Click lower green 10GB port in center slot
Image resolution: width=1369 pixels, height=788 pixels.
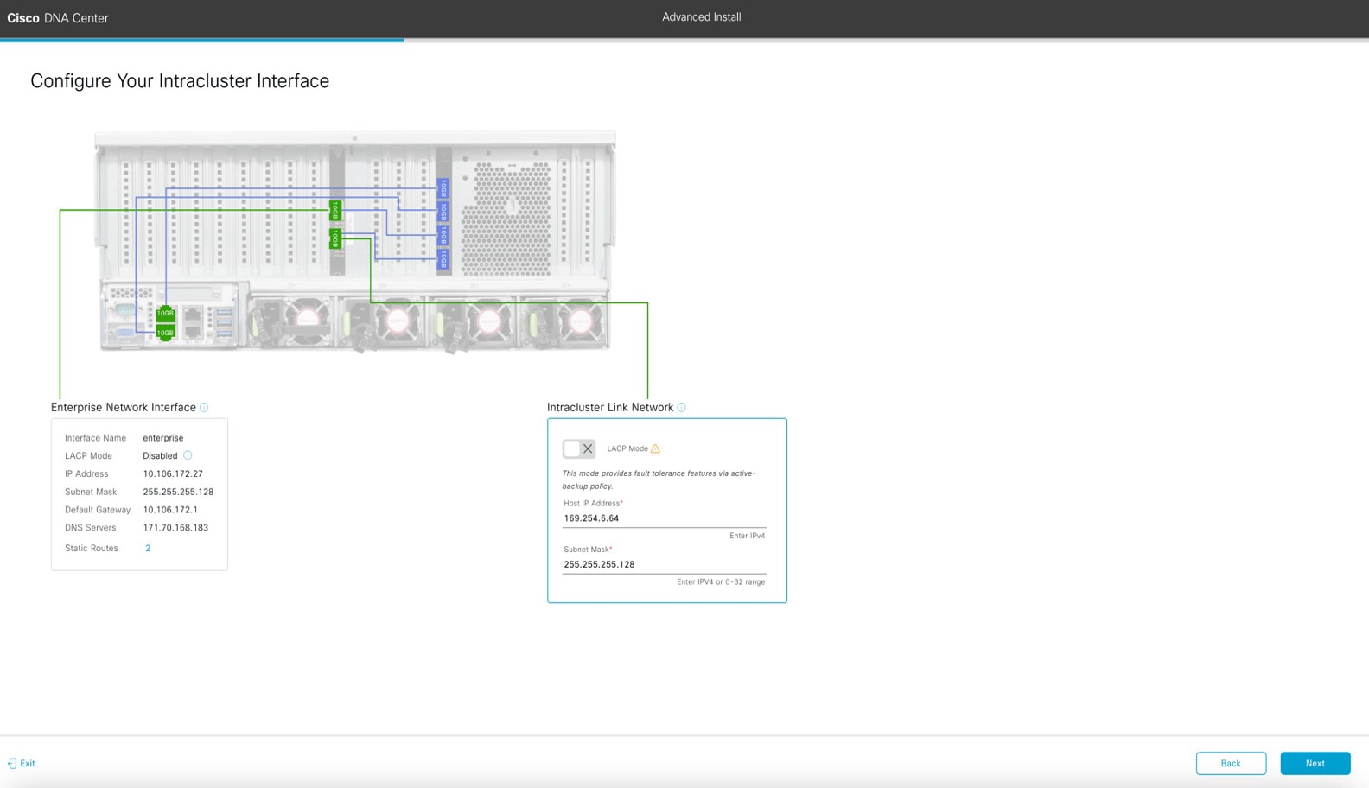coord(335,238)
